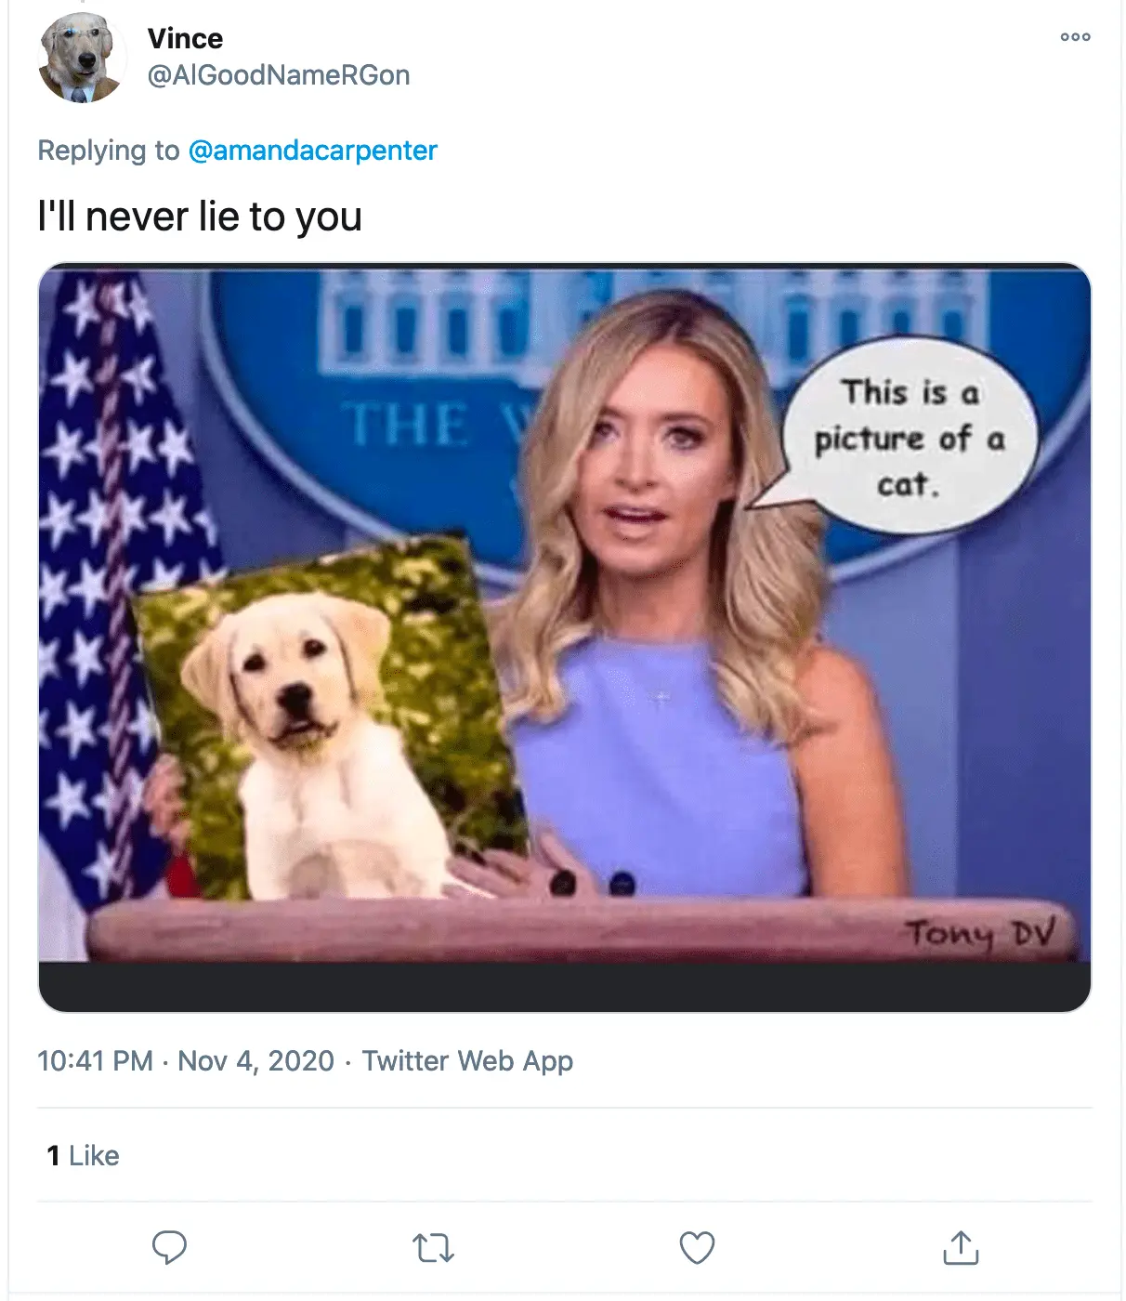The image size is (1126, 1301).
Task: Click the speech bubble in the meme
Action: pos(909,439)
